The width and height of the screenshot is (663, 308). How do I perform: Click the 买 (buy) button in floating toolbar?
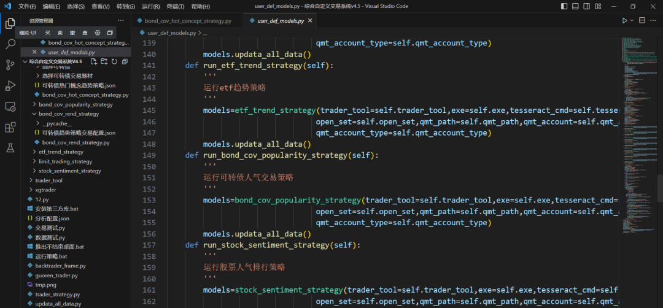tap(47, 33)
